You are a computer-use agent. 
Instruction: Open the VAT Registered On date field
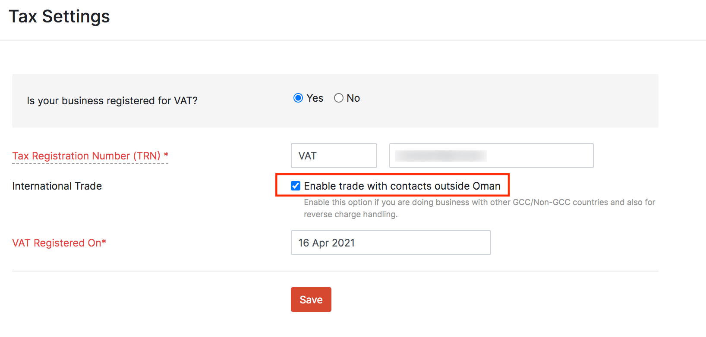(x=391, y=243)
